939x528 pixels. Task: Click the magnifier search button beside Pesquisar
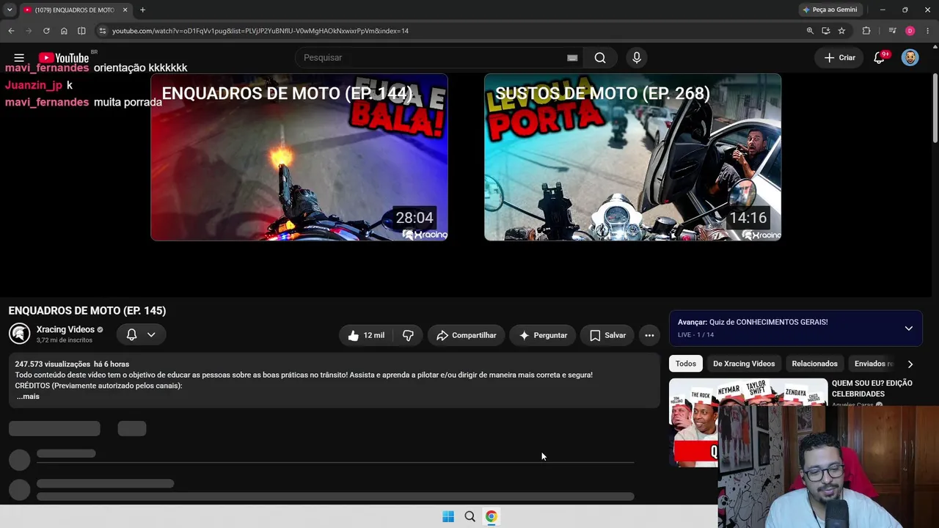pos(600,58)
